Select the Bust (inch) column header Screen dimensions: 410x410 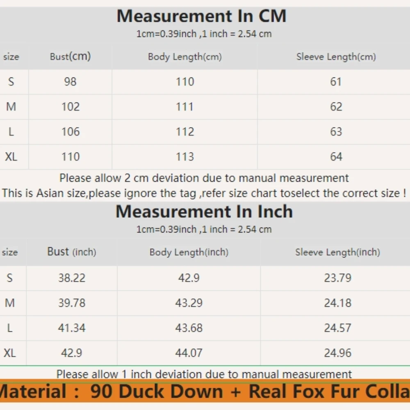click(72, 252)
